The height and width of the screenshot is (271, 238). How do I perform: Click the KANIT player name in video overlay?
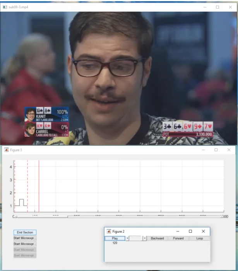(x=41, y=116)
